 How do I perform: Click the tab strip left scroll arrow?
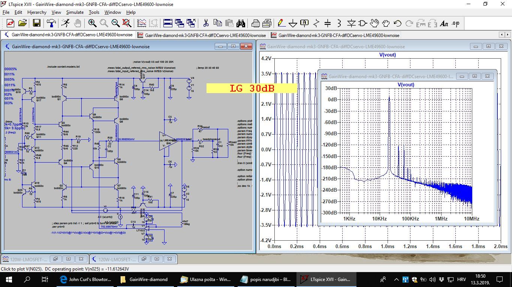(502, 35)
